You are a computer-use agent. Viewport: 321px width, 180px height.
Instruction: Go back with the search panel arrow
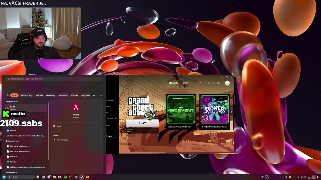8,95
